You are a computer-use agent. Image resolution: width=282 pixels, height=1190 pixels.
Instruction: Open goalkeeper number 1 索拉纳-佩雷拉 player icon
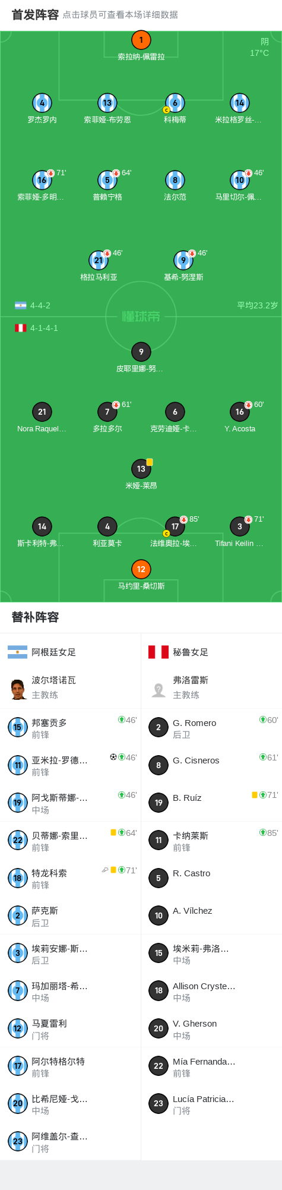coord(141,40)
